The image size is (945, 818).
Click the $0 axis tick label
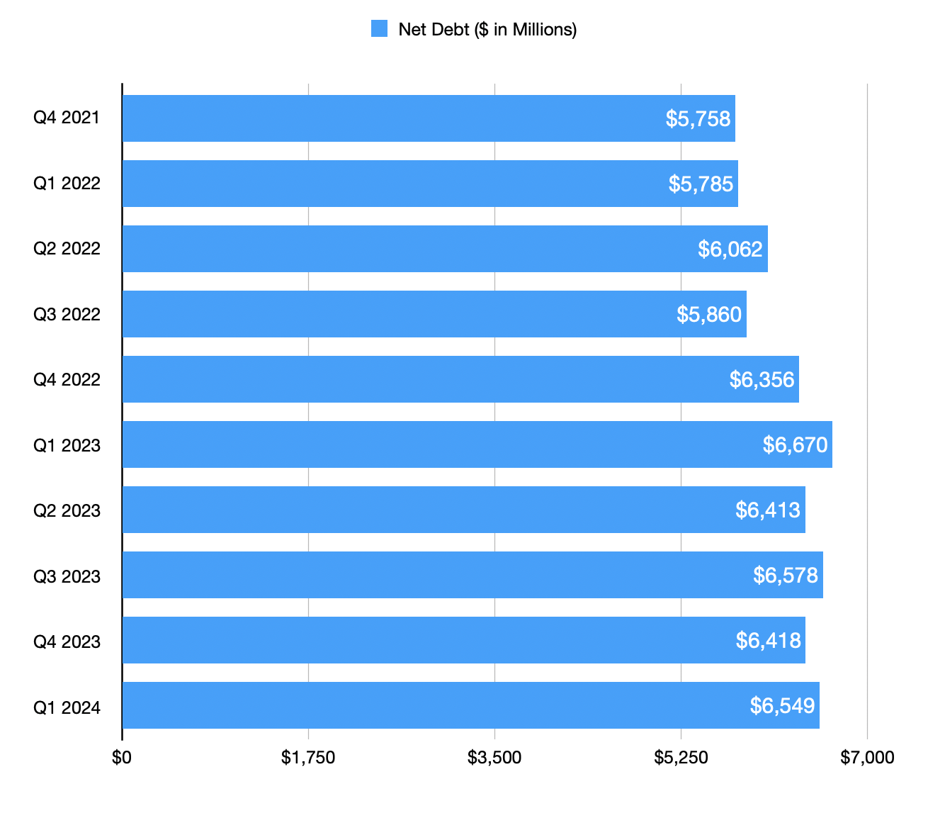(122, 758)
